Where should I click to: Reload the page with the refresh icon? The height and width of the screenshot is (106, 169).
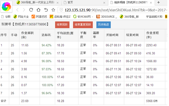point(31,10)
